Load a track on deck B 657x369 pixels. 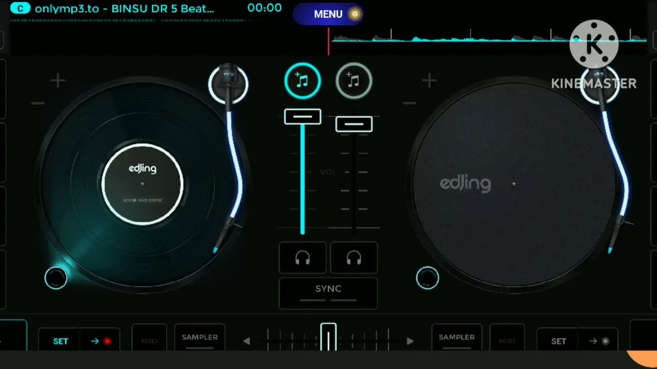(x=354, y=80)
